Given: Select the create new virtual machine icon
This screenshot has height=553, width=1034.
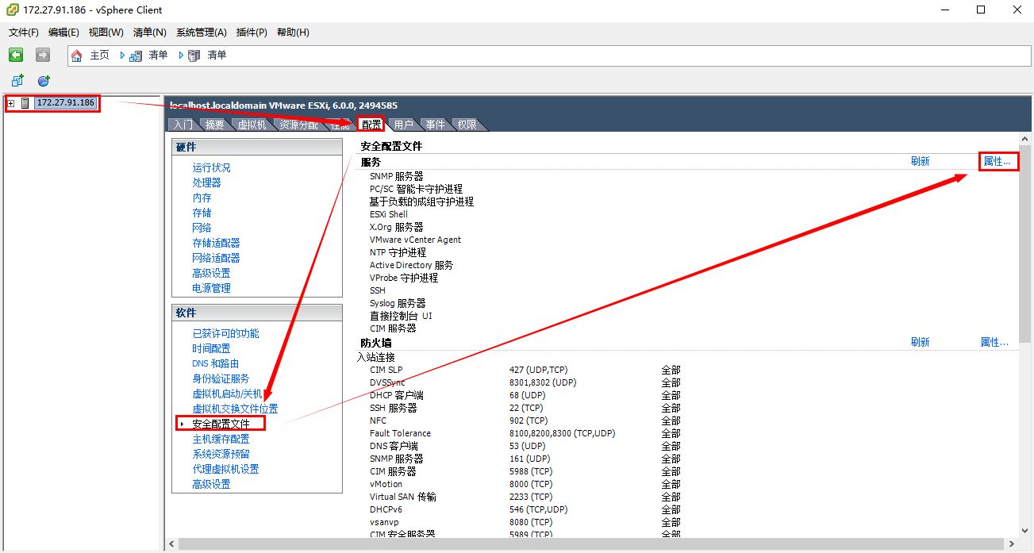Looking at the screenshot, I should tap(16, 80).
